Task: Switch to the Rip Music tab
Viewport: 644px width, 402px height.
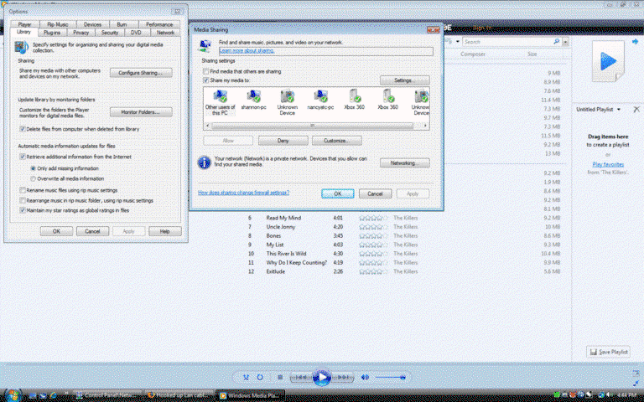Action: pyautogui.click(x=58, y=24)
